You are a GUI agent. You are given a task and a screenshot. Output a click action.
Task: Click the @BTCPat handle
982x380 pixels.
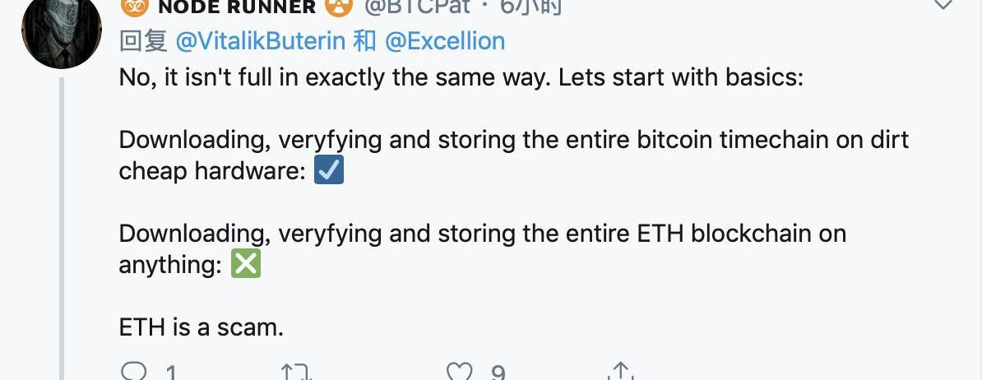tap(416, 7)
